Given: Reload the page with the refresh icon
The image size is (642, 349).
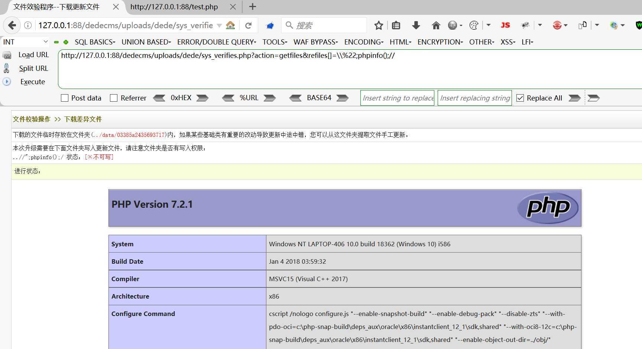Looking at the screenshot, I should tap(249, 25).
